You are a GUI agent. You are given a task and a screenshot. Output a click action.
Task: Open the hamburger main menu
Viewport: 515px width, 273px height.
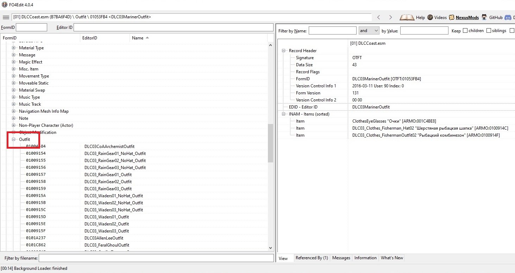point(6,17)
